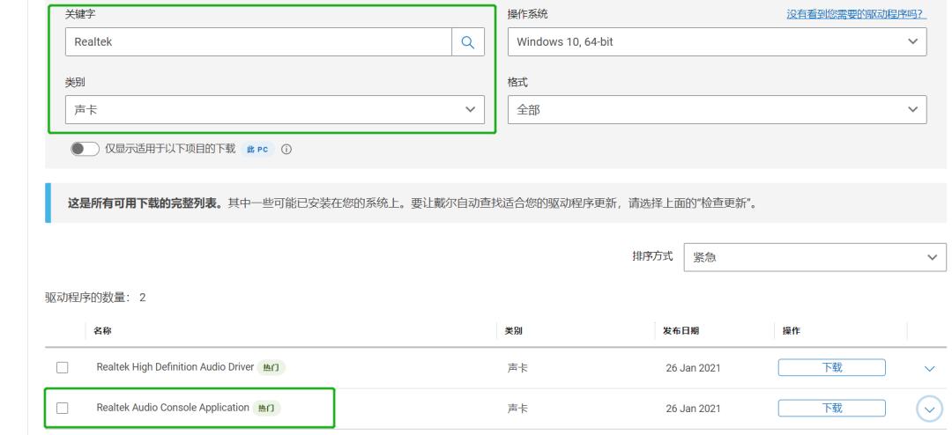Expand details for Realtek High Definition Audio Driver
952x435 pixels.
pos(929,368)
